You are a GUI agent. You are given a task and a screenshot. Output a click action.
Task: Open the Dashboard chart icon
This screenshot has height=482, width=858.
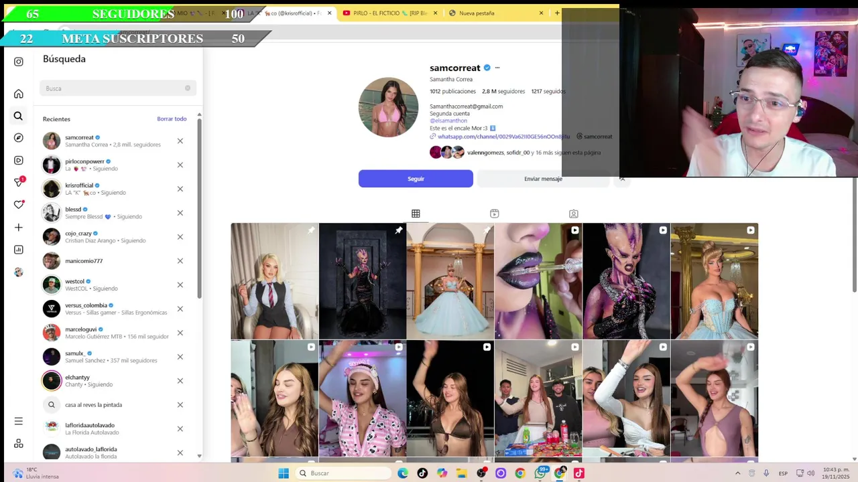[x=18, y=250]
